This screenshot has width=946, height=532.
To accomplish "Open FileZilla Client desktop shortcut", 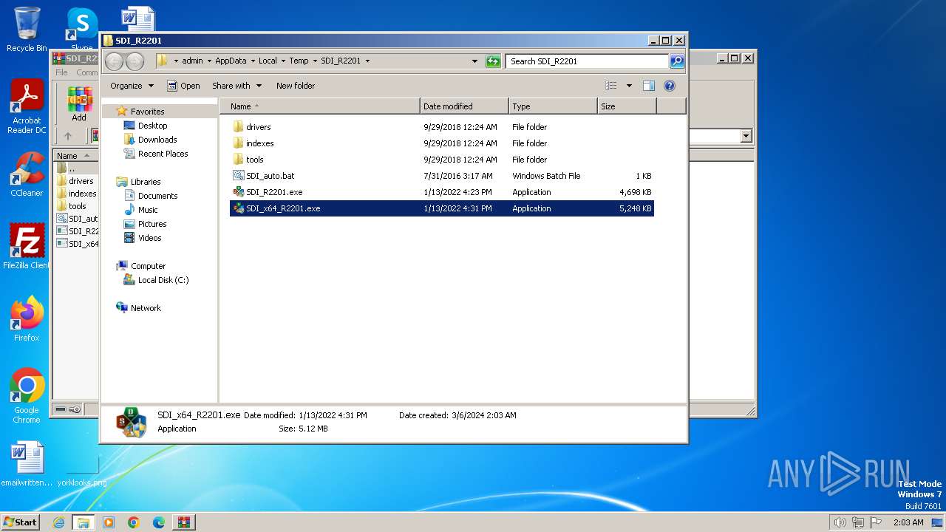I will [27, 247].
